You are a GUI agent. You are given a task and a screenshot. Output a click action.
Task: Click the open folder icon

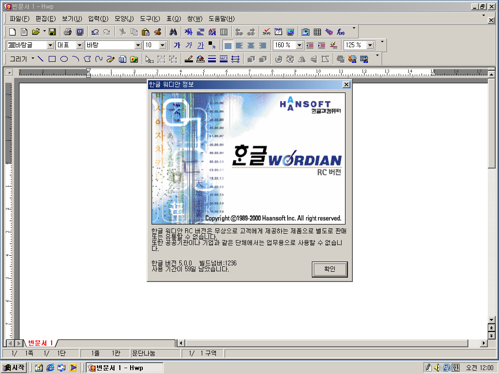point(36,32)
